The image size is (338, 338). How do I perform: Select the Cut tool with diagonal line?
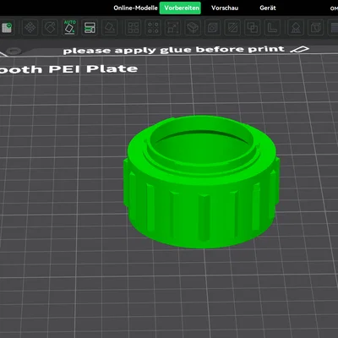pos(232,28)
